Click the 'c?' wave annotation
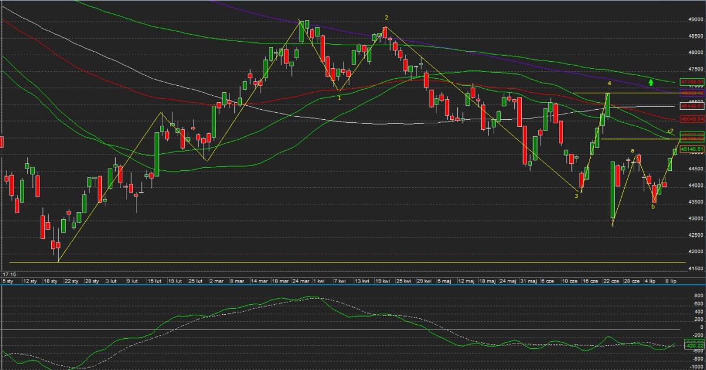The width and height of the screenshot is (706, 370). (670, 130)
